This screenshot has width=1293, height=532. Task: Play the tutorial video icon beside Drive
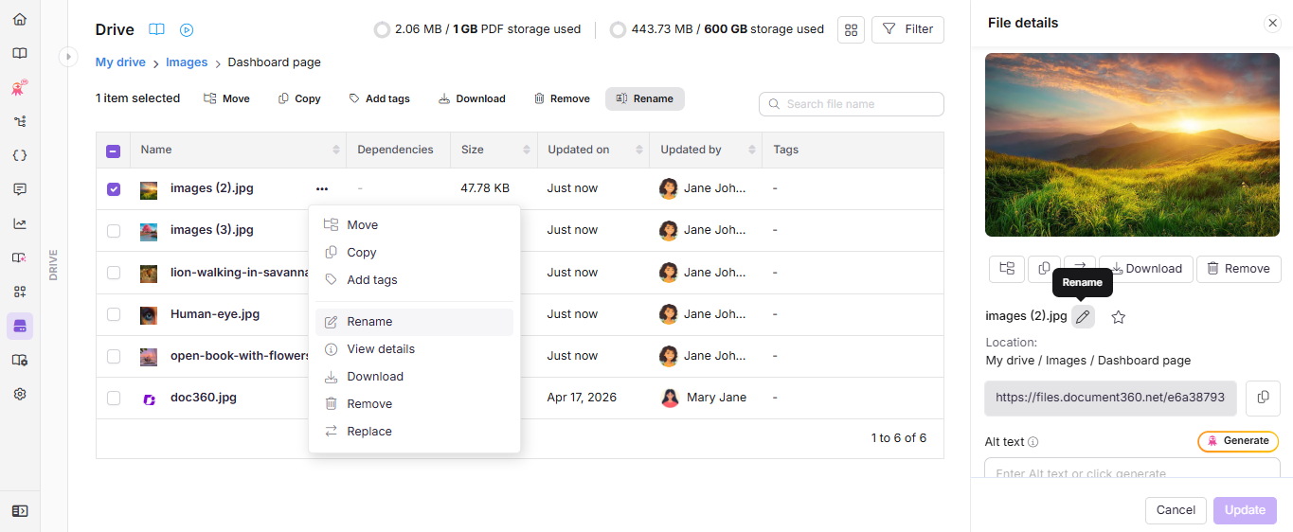(187, 29)
